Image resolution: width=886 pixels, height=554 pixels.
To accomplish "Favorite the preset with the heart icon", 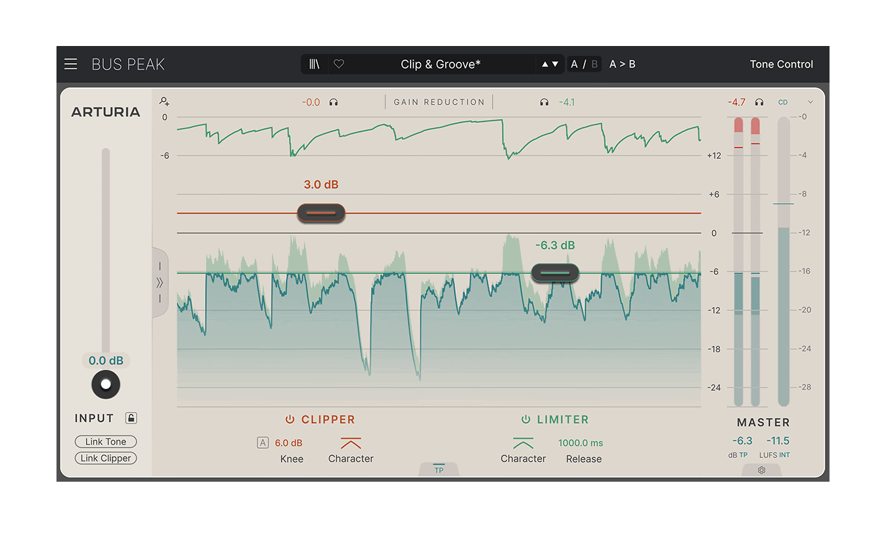I will [339, 64].
